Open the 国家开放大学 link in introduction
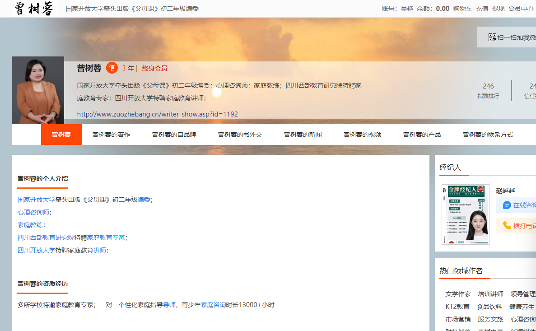 pyautogui.click(x=36, y=200)
